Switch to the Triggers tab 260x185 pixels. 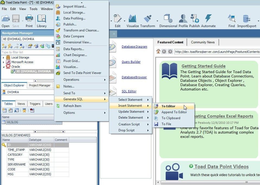(35, 104)
